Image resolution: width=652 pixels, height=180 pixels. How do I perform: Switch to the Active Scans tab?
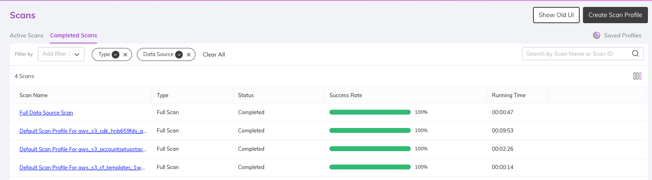click(26, 35)
